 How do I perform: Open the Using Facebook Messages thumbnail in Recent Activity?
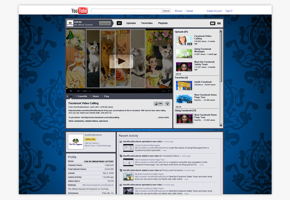coord(128,148)
